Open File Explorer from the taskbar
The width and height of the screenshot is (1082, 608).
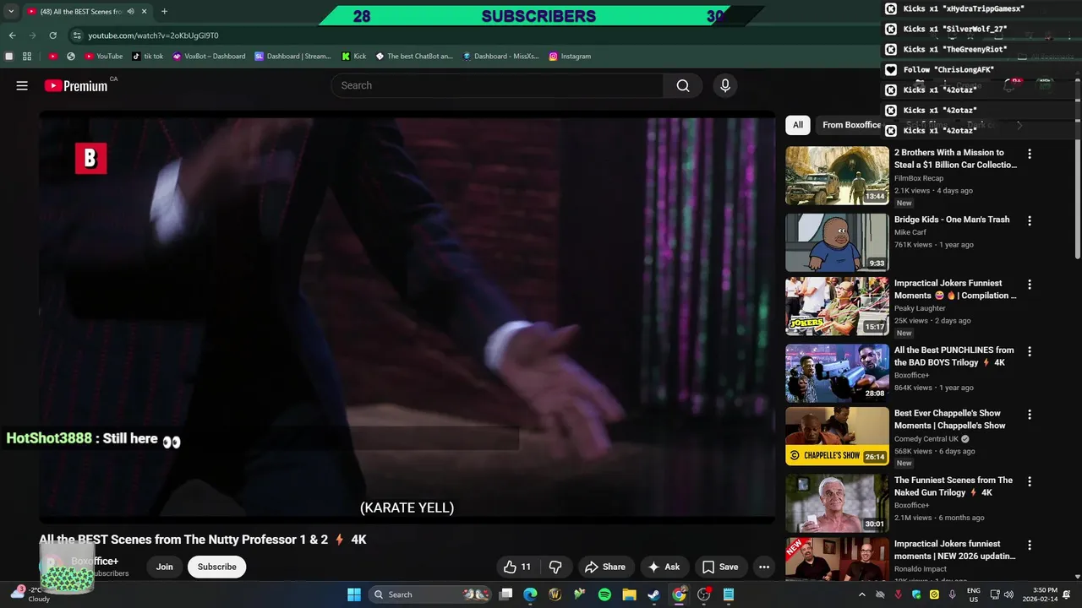(629, 594)
